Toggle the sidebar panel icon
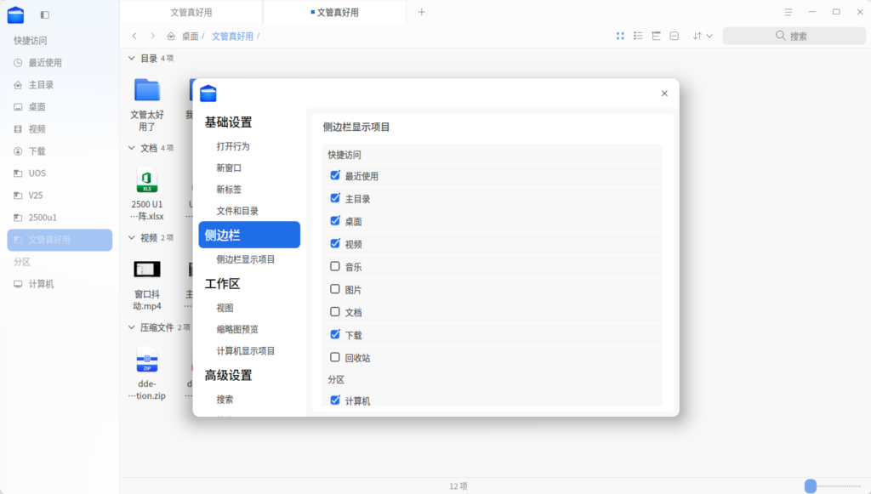The width and height of the screenshot is (871, 494). (44, 14)
